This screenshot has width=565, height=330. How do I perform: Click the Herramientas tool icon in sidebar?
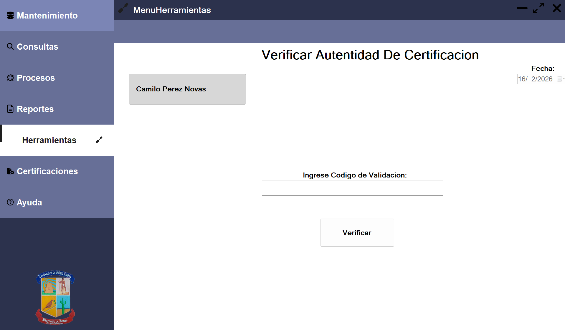(x=99, y=140)
